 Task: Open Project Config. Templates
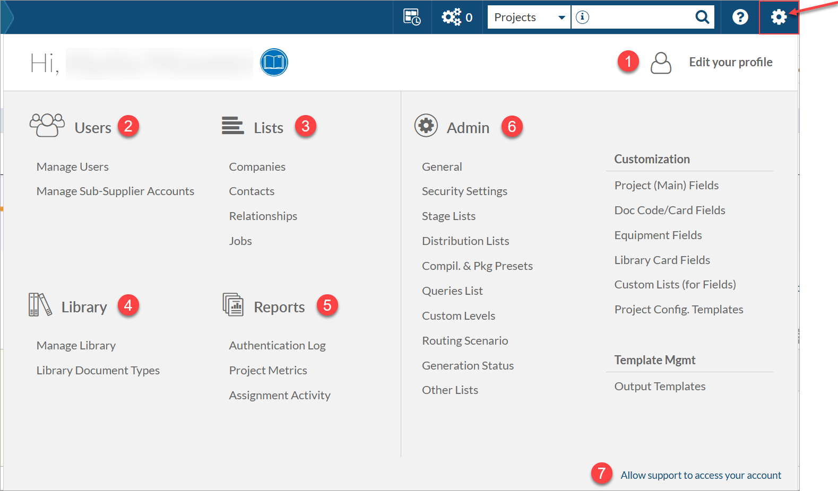(679, 310)
